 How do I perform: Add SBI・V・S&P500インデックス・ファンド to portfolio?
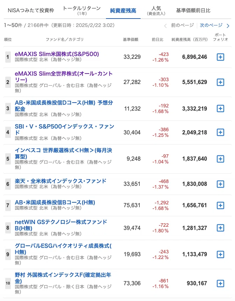tap(220, 132)
